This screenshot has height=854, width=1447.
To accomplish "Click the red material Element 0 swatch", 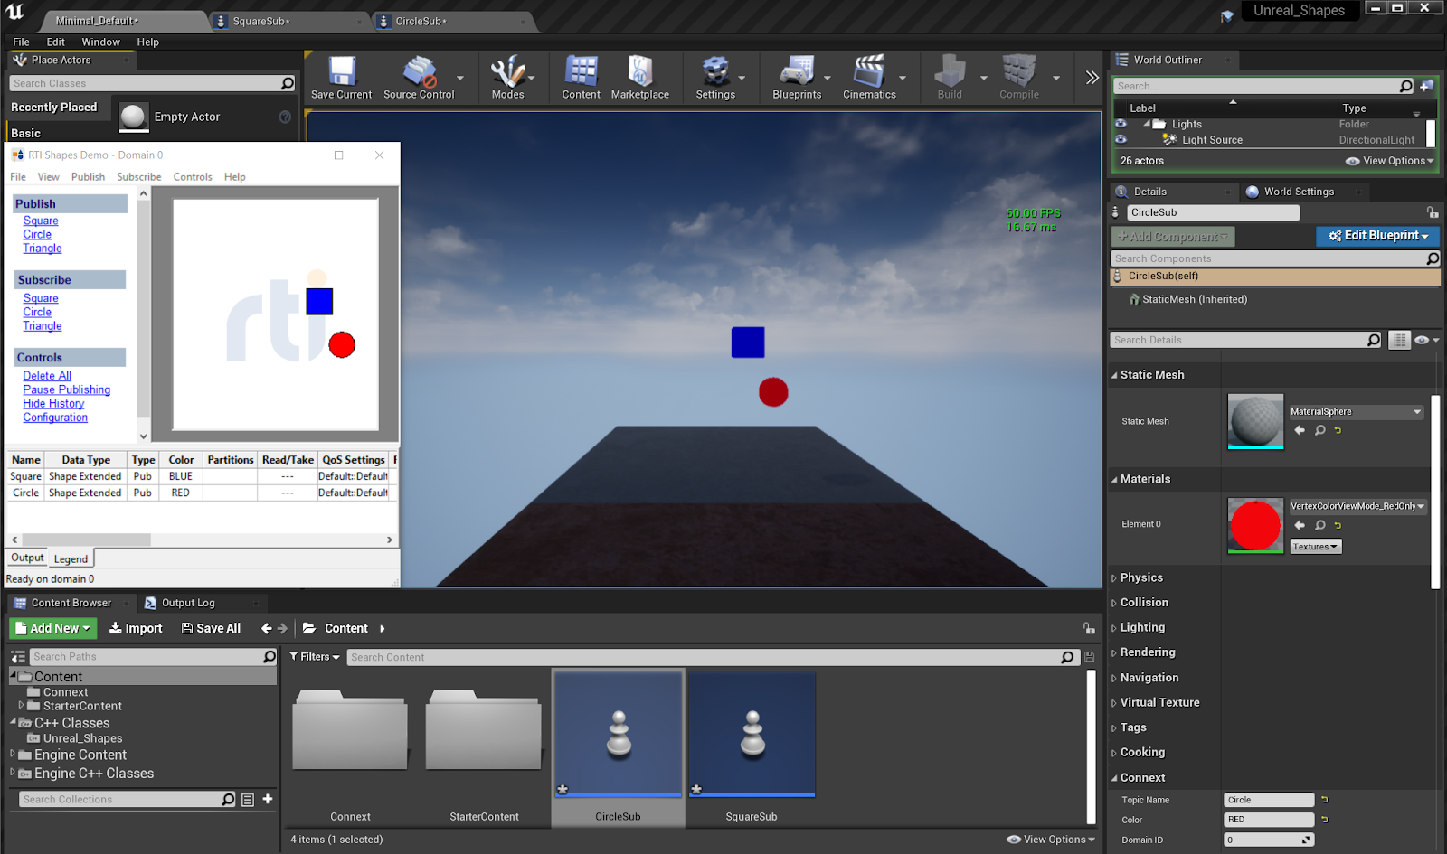I will (1255, 525).
